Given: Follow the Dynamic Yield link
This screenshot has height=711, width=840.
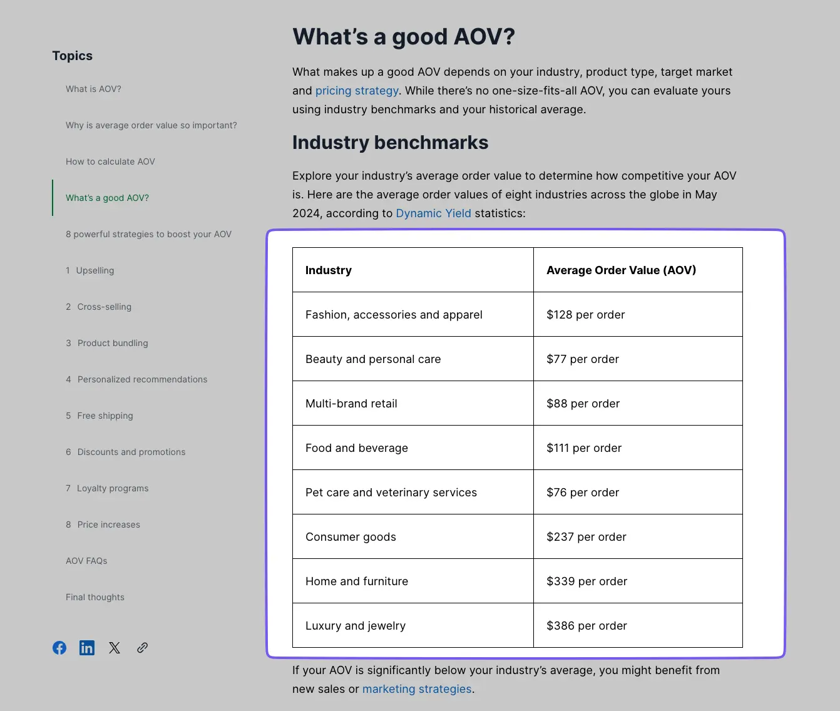Looking at the screenshot, I should tap(433, 213).
